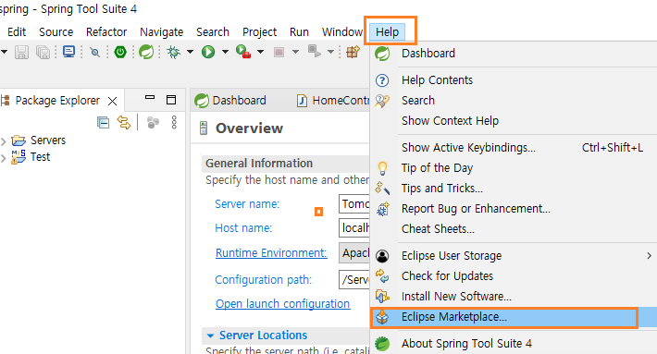The width and height of the screenshot is (657, 354).
Task: Click the relaunch toolbar icon
Action: [315, 52]
